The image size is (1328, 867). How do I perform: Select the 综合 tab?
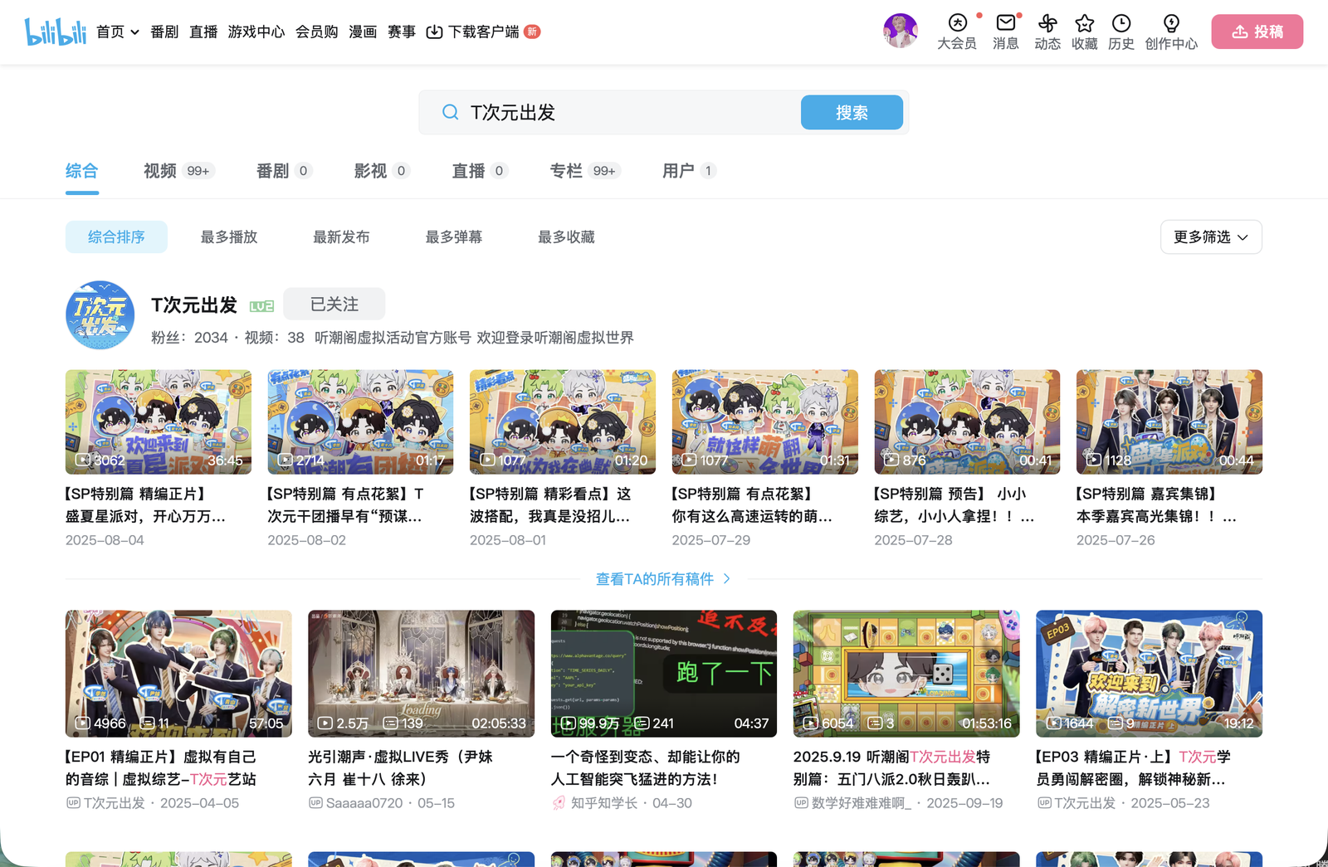click(82, 171)
